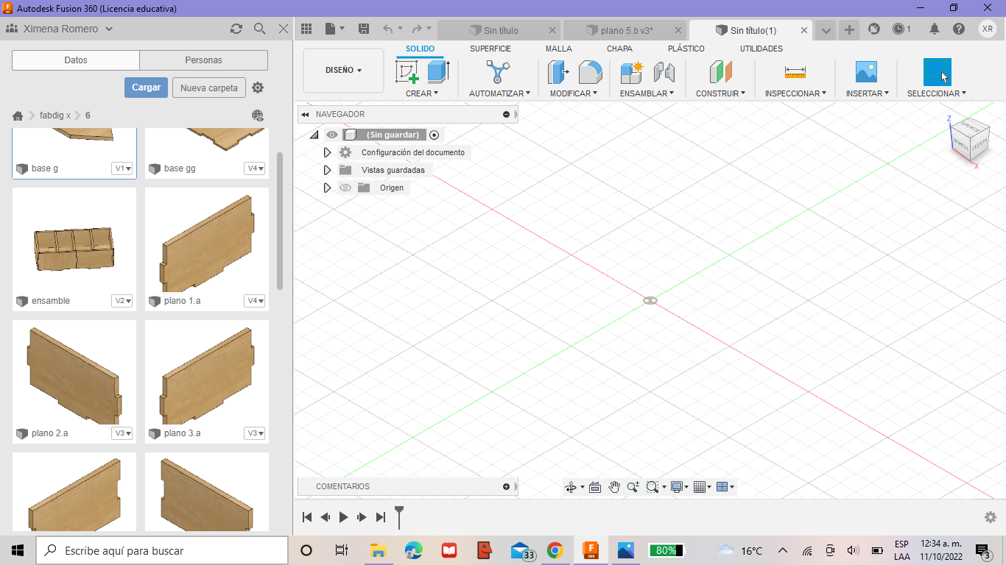Select the Press Pull tool
This screenshot has height=565, width=1006.
[x=558, y=72]
